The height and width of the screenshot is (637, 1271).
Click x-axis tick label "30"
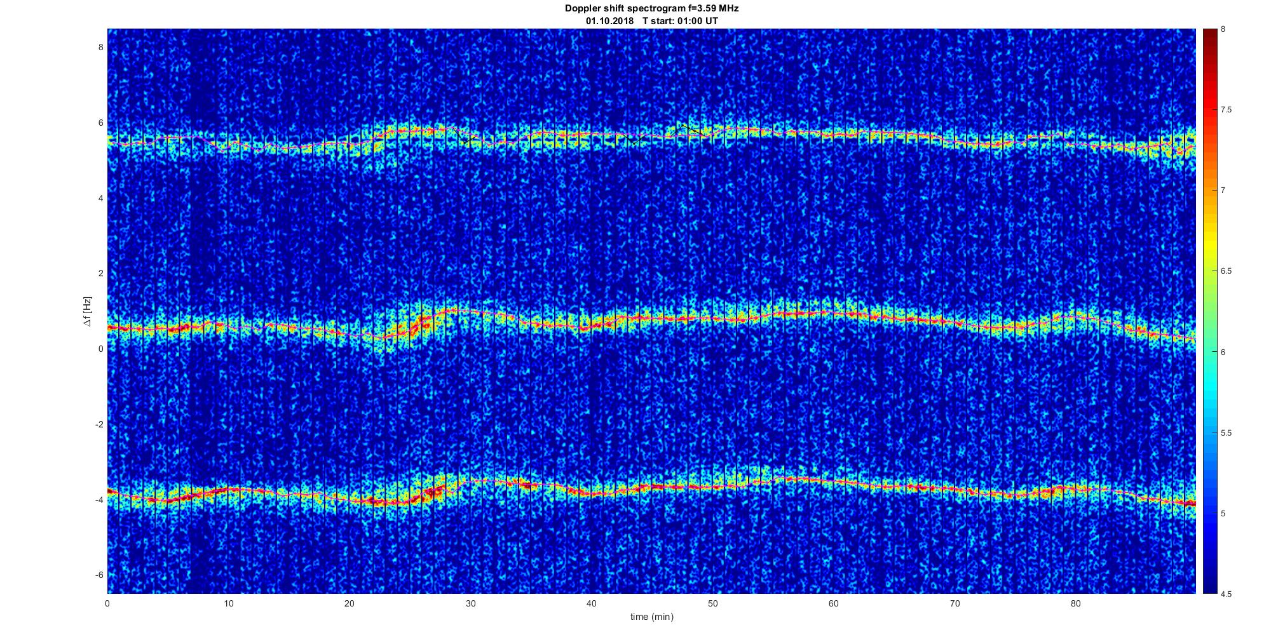click(470, 603)
